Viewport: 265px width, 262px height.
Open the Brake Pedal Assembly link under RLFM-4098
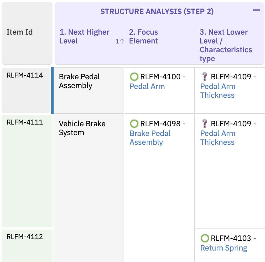pos(150,138)
